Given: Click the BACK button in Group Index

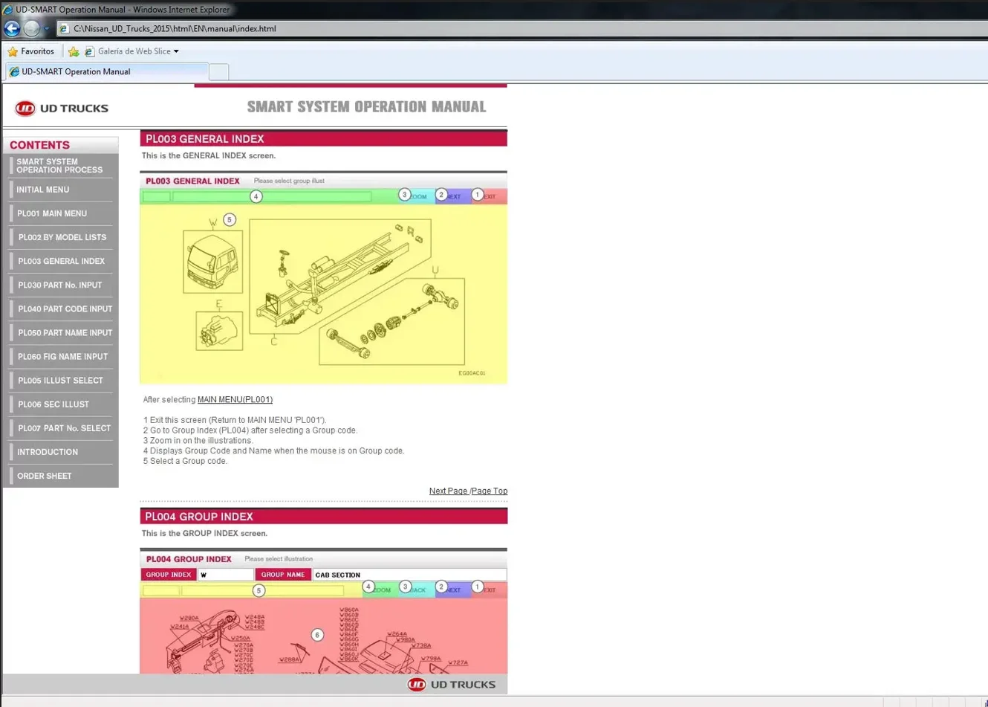Looking at the screenshot, I should coord(417,590).
